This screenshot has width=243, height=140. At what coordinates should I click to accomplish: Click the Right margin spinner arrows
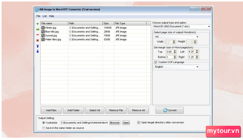pos(197,57)
